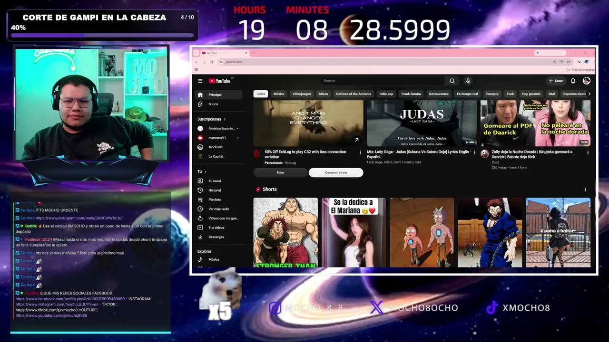This screenshot has width=609, height=342.
Task: Reload the page with the refresh icon
Action: pos(212,62)
